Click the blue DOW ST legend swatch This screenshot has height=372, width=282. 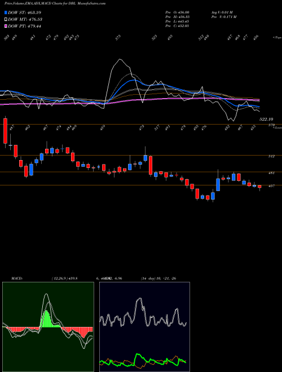(6, 12)
